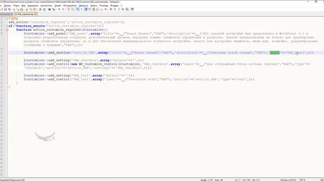324x182 pixels.
Task: Open the Плагины menu
Action: click(x=104, y=6)
